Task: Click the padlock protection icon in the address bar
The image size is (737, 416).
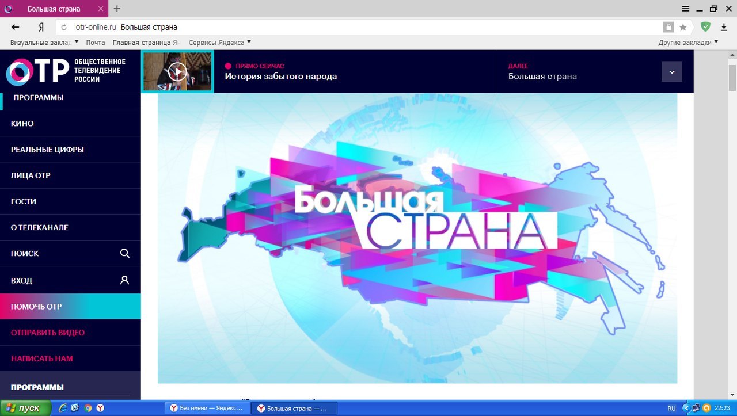Action: pyautogui.click(x=668, y=27)
